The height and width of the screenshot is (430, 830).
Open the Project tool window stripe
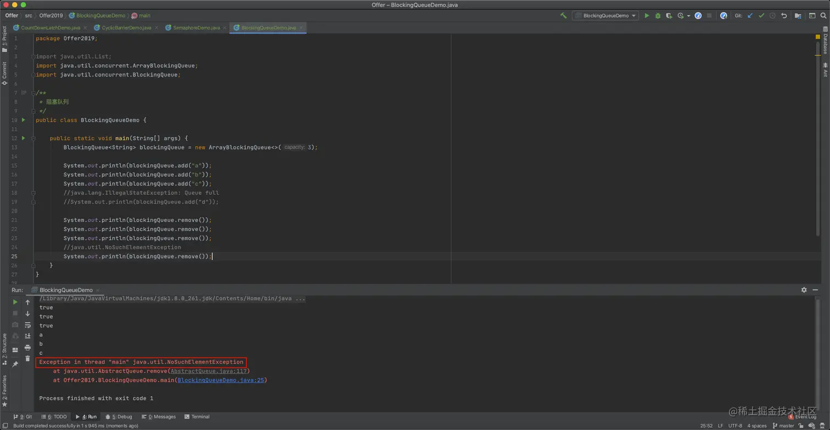[x=4, y=40]
